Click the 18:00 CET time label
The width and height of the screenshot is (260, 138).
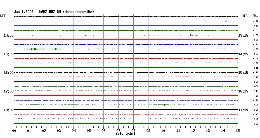pos(9,110)
